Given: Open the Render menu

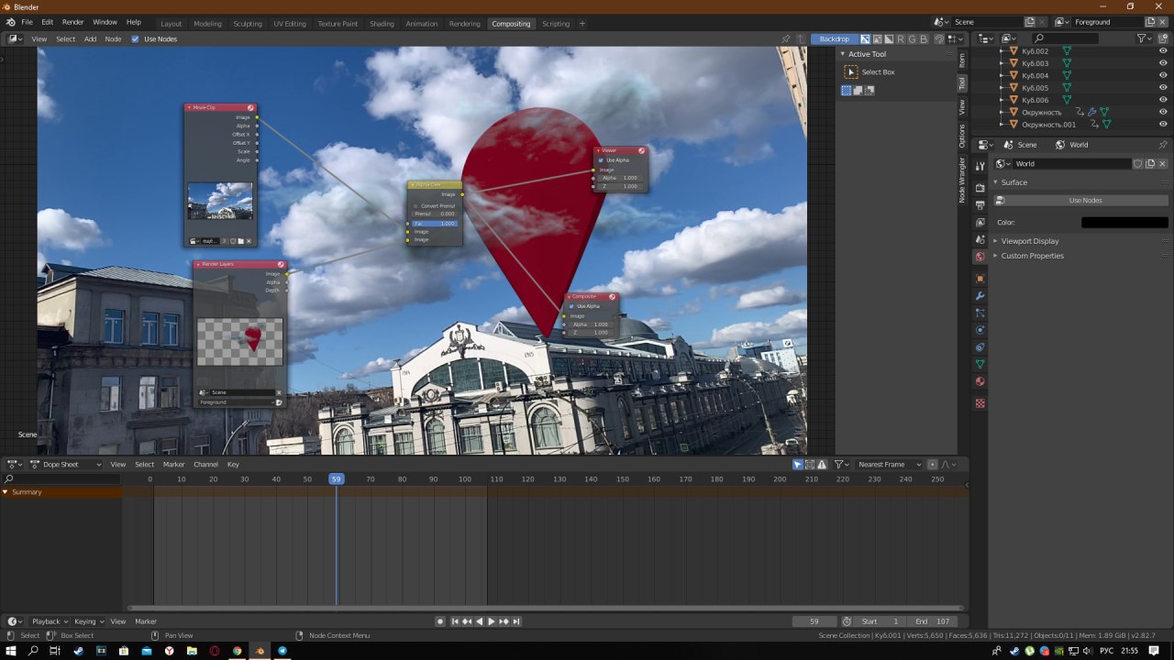Looking at the screenshot, I should 72,22.
